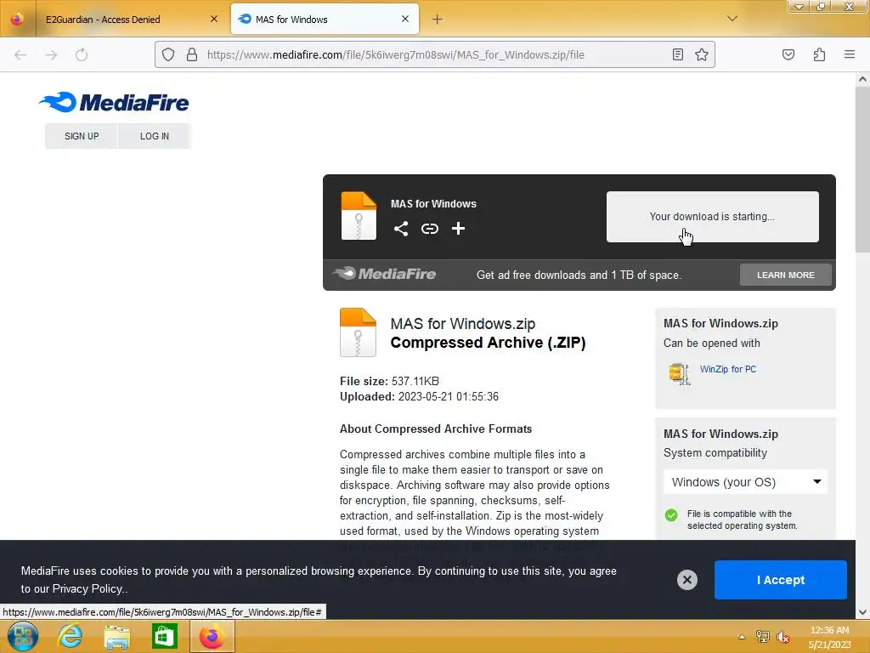Click the LOG IN button
The image size is (870, 653).
[155, 136]
